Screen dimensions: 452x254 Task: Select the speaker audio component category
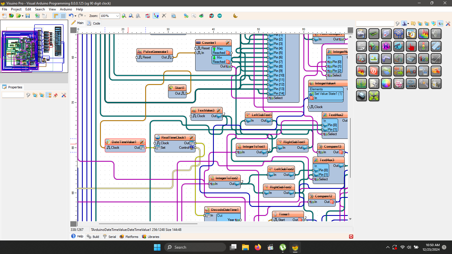[x=436, y=34]
